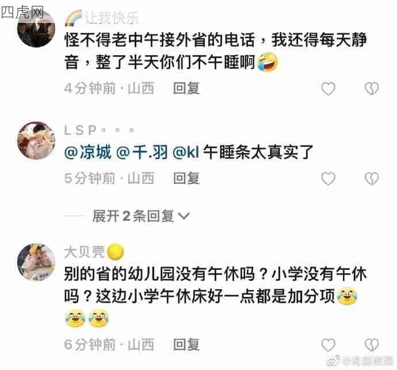This screenshot has height=370, width=397.
Task: Open the @凉城 mention
Action: point(88,152)
